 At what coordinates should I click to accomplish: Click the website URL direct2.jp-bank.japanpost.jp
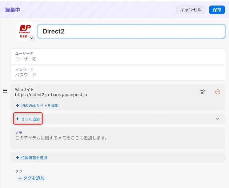click(51, 95)
